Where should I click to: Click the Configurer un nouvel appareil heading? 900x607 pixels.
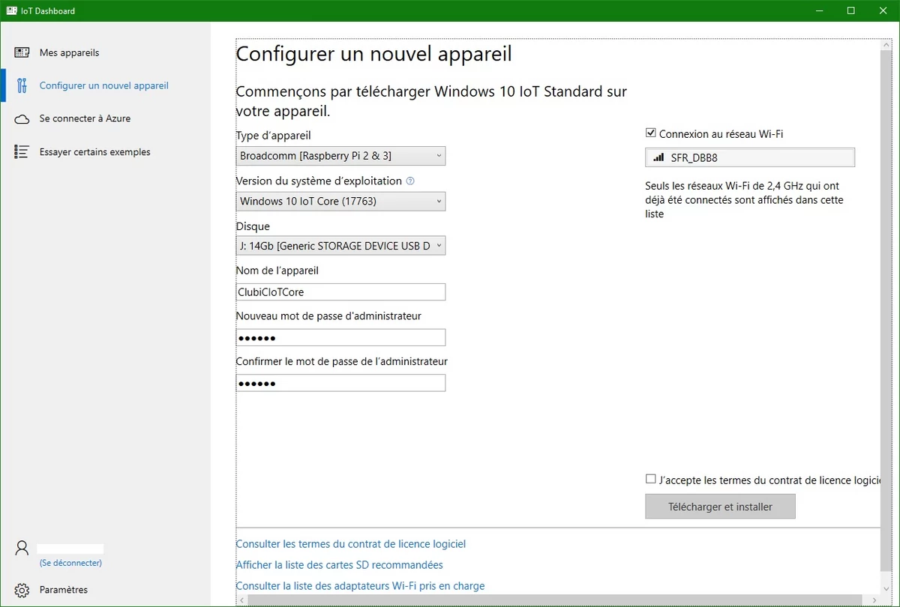coord(374,54)
